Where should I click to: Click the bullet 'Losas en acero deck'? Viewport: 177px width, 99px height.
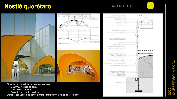[21, 90]
